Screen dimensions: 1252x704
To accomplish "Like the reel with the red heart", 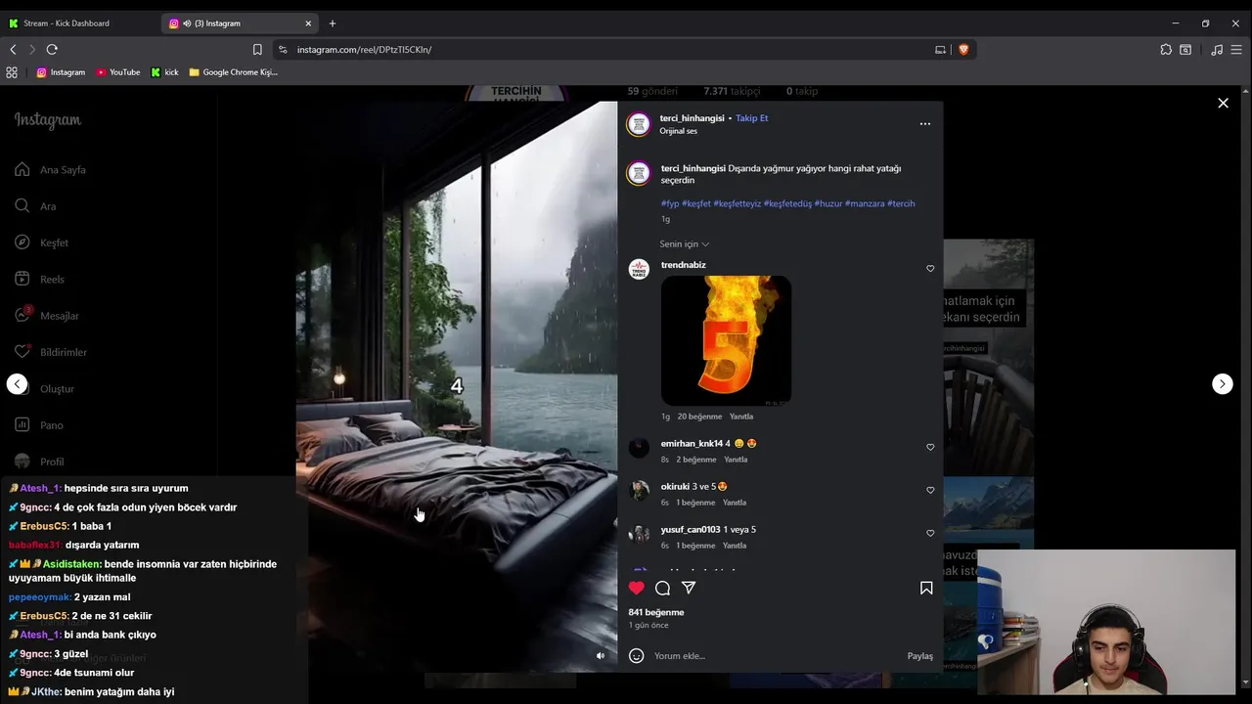I will [637, 588].
